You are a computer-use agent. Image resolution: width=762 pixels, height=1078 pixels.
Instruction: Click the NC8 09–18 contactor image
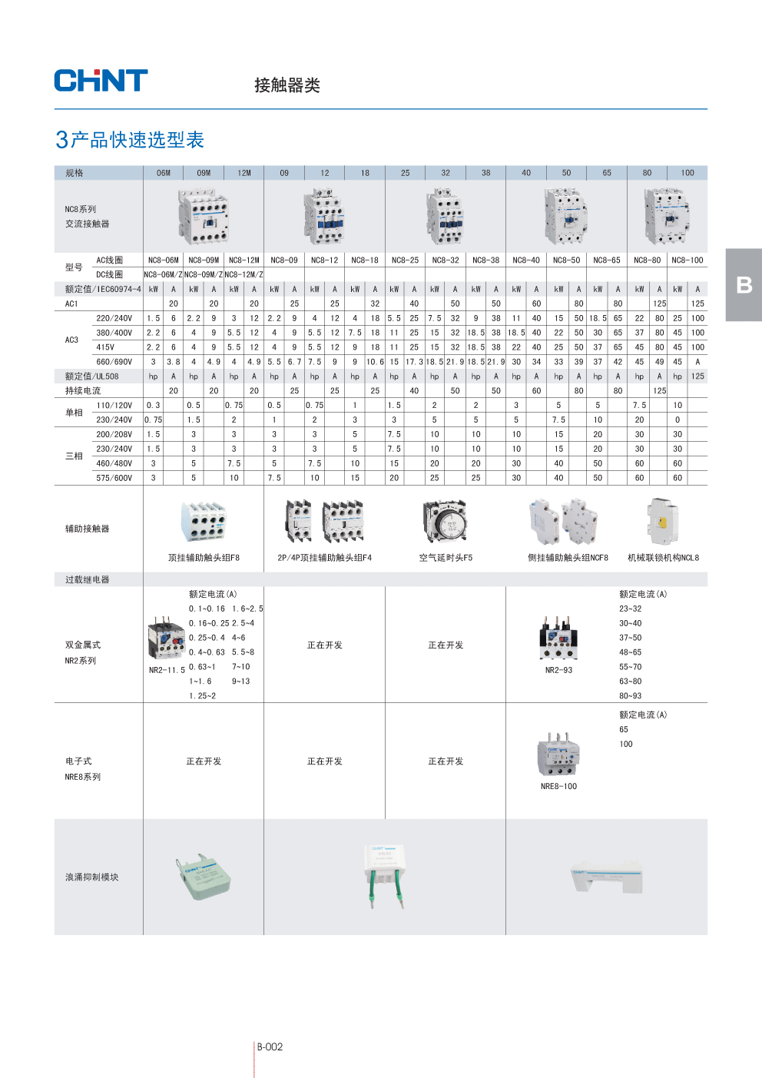(x=324, y=216)
